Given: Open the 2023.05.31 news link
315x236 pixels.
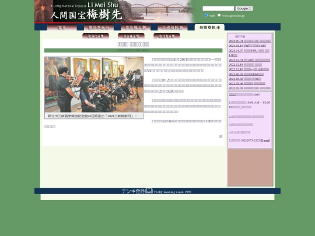Looking at the screenshot, I should click(x=250, y=41).
